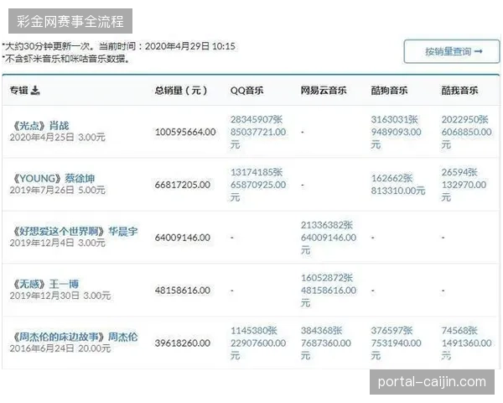Screen dimensions: 503x403
Task: Click 酷狗音乐 count 162662张
Action: pyautogui.click(x=392, y=178)
